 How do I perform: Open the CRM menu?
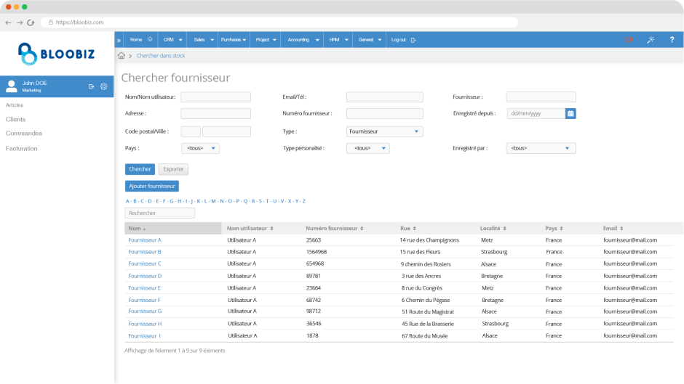[x=172, y=40]
